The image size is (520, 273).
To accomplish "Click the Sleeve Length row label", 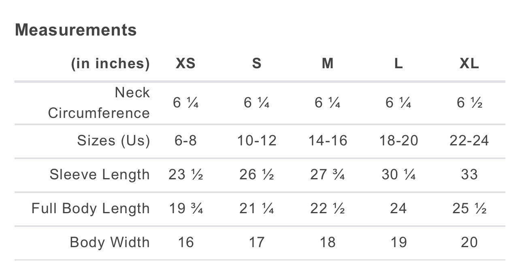I will [100, 174].
